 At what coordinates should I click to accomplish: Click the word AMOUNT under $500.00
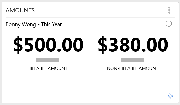coord(58,68)
